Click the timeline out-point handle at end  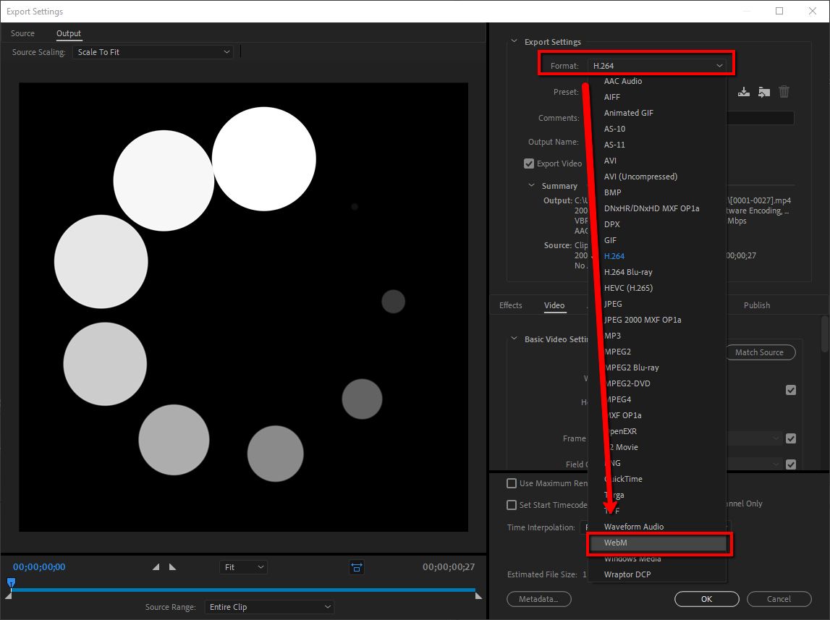[x=478, y=595]
